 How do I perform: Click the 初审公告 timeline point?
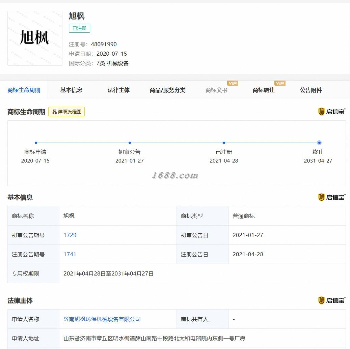(130, 143)
